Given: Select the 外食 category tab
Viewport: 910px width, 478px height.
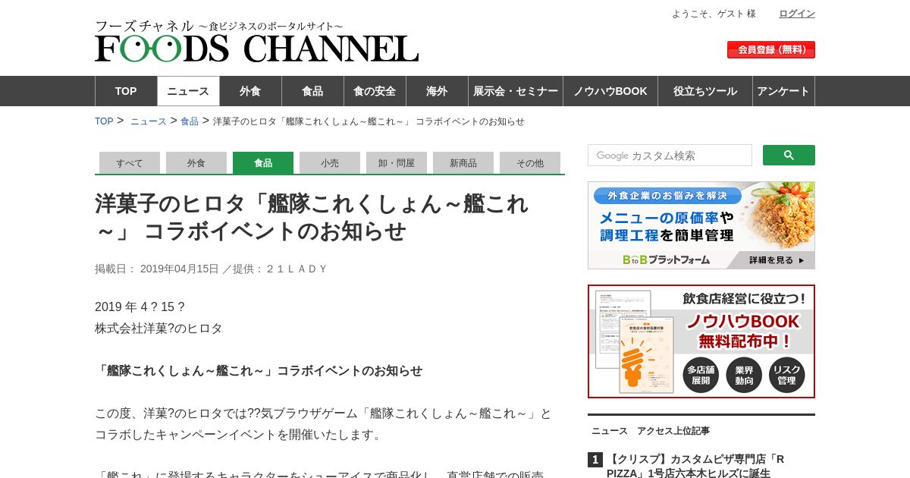Looking at the screenshot, I should point(196,162).
